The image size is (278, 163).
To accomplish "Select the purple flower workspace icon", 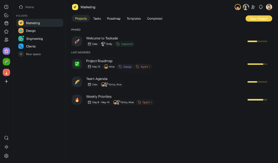I will click(x=6, y=51).
